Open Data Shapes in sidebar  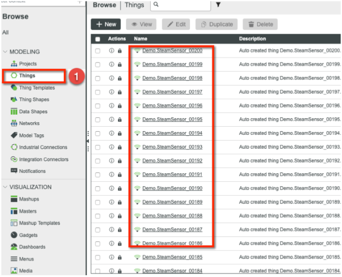point(29,111)
